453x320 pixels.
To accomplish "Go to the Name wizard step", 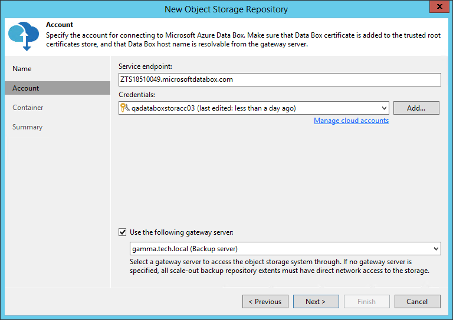I will pyautogui.click(x=22, y=69).
